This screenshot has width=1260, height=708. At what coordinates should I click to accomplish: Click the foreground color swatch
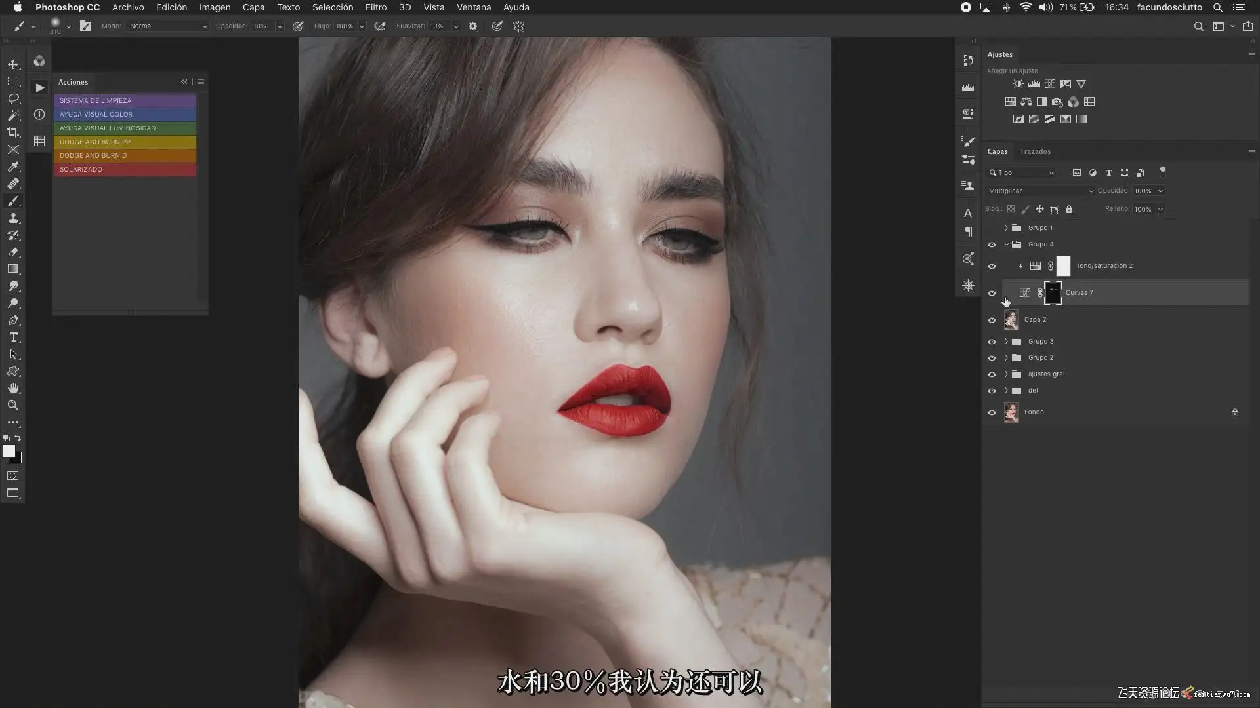pyautogui.click(x=9, y=451)
